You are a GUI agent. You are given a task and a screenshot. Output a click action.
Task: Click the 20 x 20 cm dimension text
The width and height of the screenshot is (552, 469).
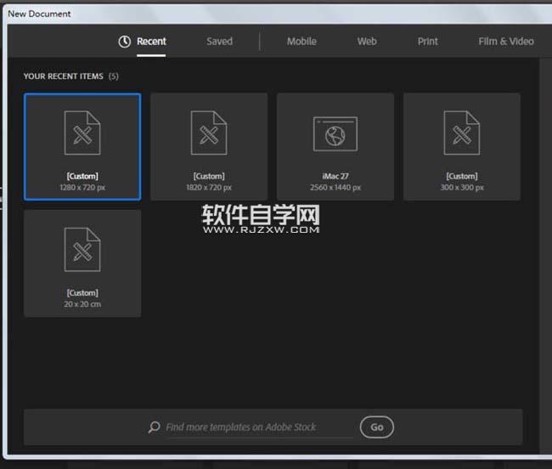click(x=82, y=304)
